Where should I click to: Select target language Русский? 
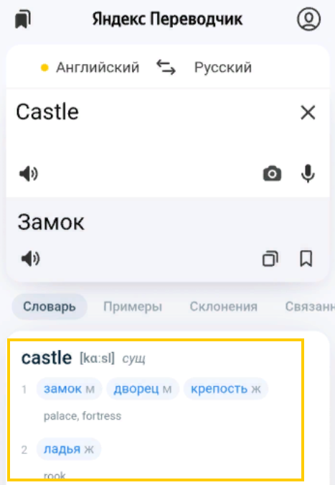(x=223, y=68)
